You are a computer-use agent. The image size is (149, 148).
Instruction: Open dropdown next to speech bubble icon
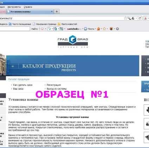click(x=46, y=29)
